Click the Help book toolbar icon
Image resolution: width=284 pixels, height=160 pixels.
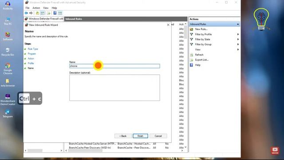[x=55, y=13]
